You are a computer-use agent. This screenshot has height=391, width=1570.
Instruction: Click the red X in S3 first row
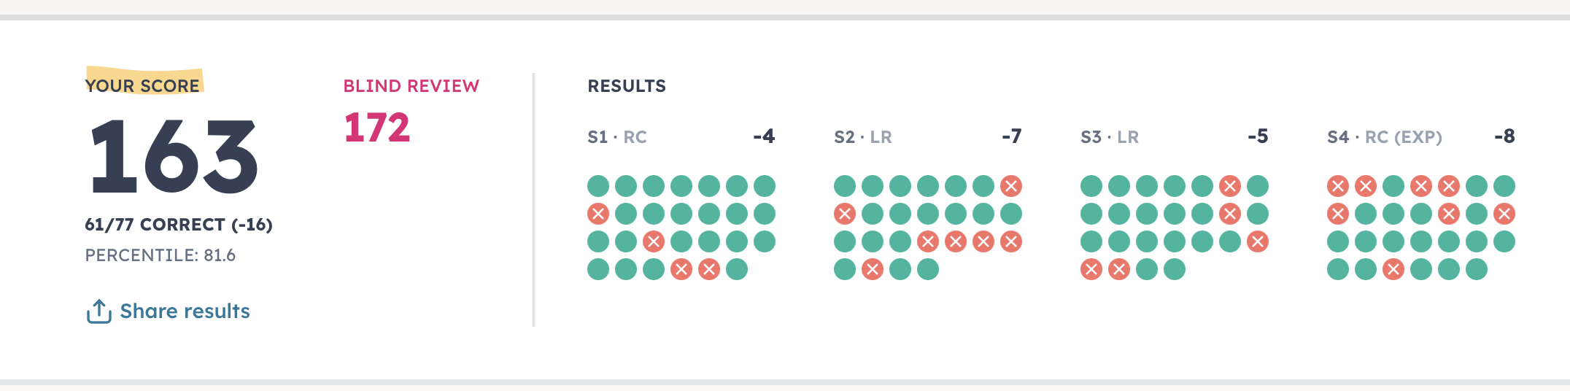tap(1230, 186)
